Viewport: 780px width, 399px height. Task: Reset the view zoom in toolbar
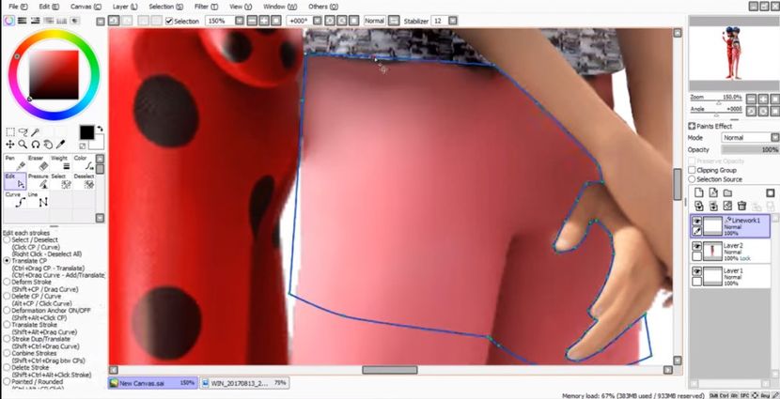point(274,21)
